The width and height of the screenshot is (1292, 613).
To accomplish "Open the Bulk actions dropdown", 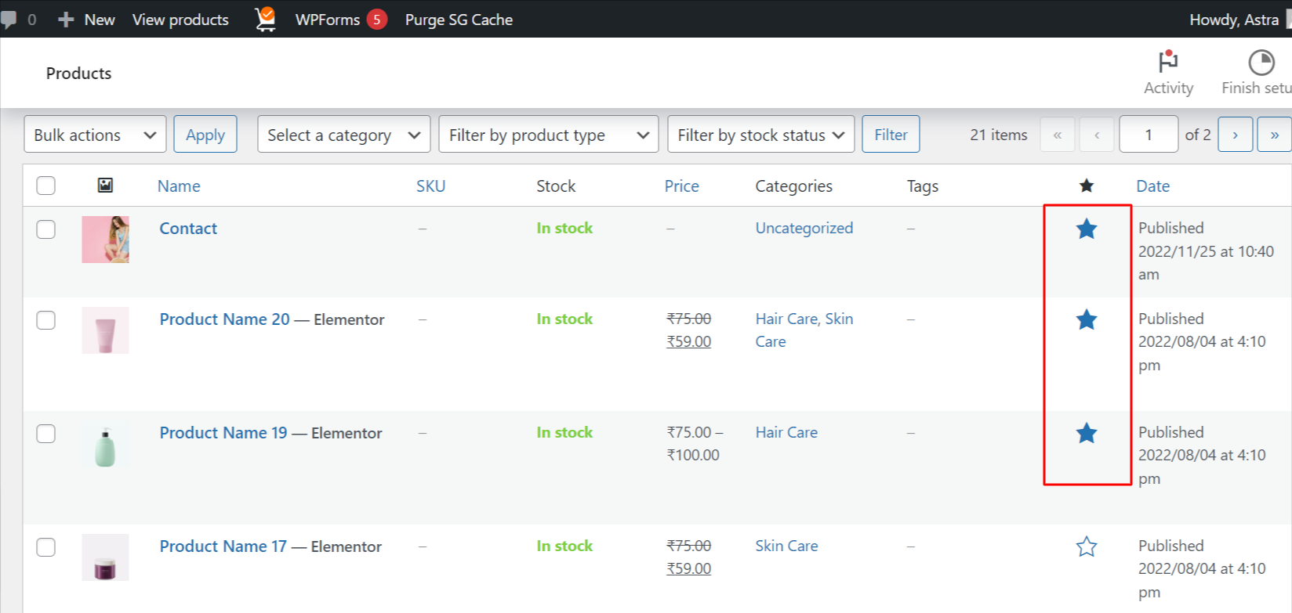I will pyautogui.click(x=95, y=135).
